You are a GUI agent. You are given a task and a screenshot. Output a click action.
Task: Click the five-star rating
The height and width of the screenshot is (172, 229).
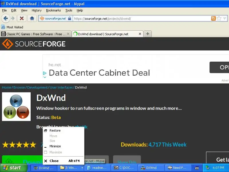click(19, 145)
